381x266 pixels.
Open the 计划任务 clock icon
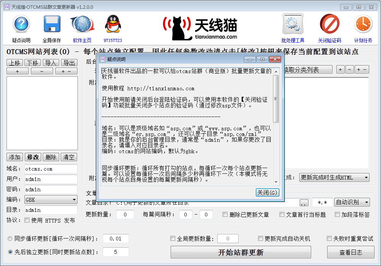click(x=363, y=24)
